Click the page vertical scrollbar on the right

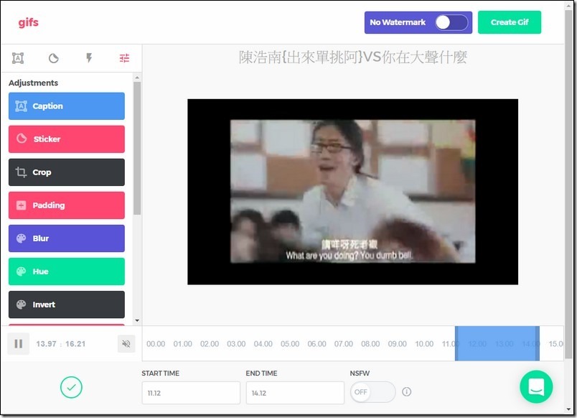(569, 184)
